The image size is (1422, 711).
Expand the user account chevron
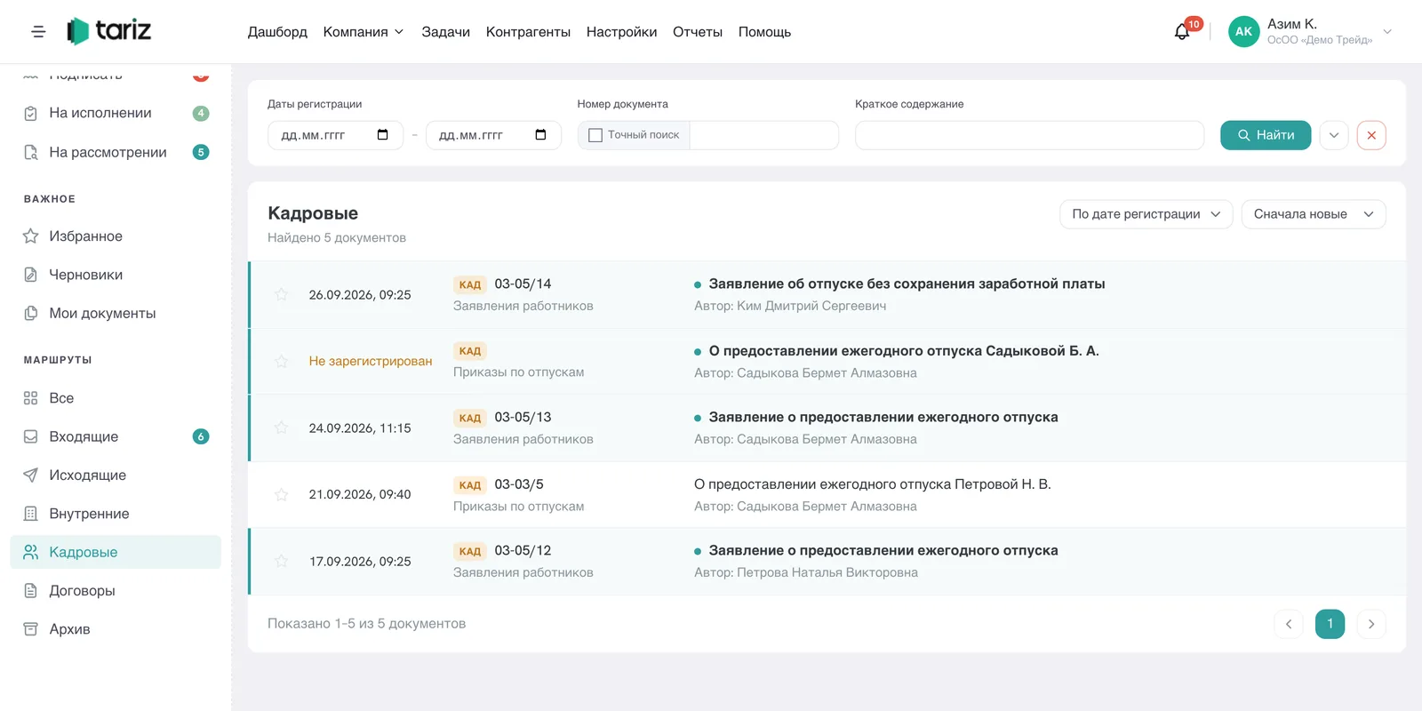(1387, 32)
